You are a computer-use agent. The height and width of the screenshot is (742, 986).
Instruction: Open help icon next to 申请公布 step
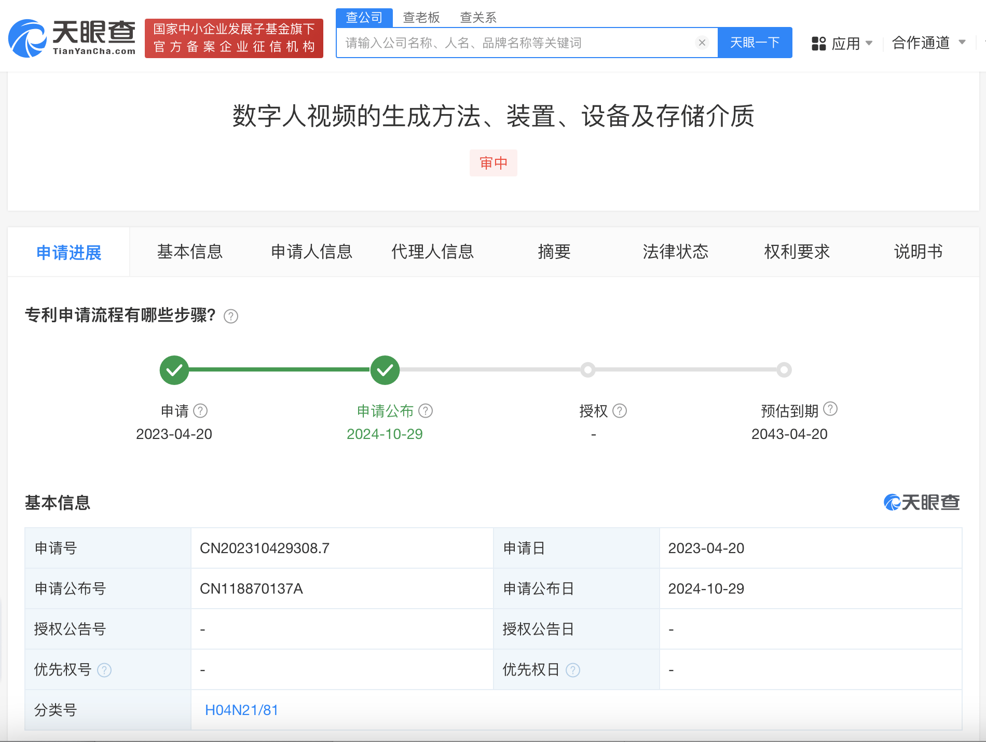point(426,411)
